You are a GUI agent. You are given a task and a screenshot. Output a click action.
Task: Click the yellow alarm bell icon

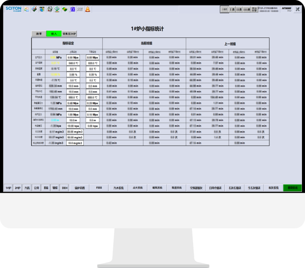tap(88, 9)
